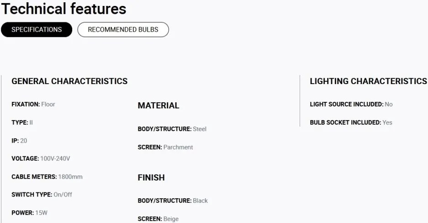Click the Body/Structure: Steel material entry
Screen dimensions: 428x223
(172, 129)
